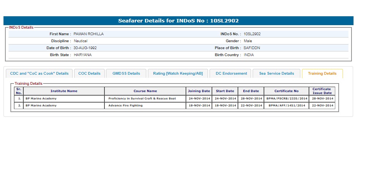Click the INDoS No. value 10SL2902 in details
Viewport: 390px width, 178px height.
[x=252, y=34]
